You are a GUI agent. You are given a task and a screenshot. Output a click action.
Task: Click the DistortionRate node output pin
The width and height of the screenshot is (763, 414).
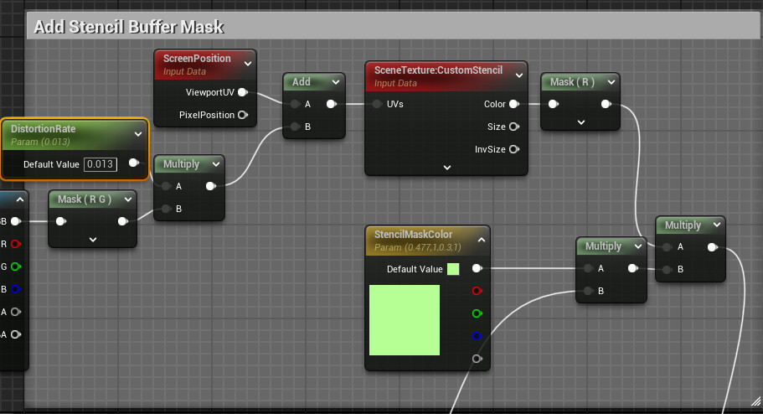(x=133, y=163)
